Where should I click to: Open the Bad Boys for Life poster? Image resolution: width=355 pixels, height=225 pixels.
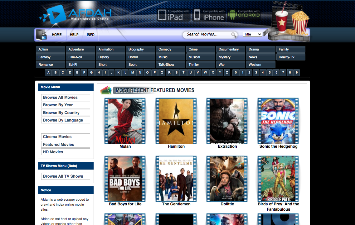click(x=125, y=179)
